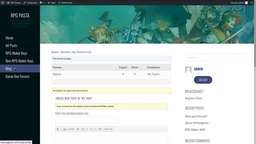Screen dimensions: 256x144
Task: Open the How goes the job? post
Action: click(196, 116)
